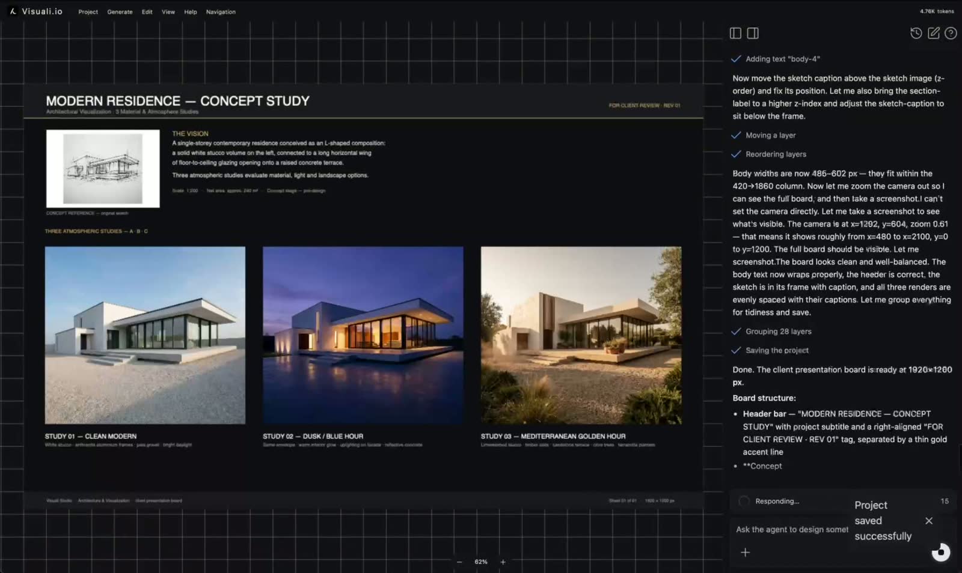Click the Reordering layers step
This screenshot has width=962, height=573.
point(776,154)
